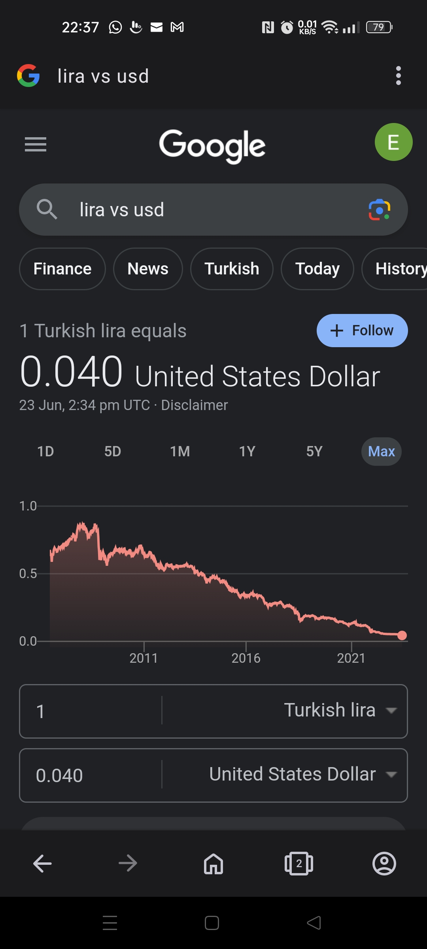Tap the red endpoint marker on chart
The width and height of the screenshot is (427, 949).
pos(402,635)
